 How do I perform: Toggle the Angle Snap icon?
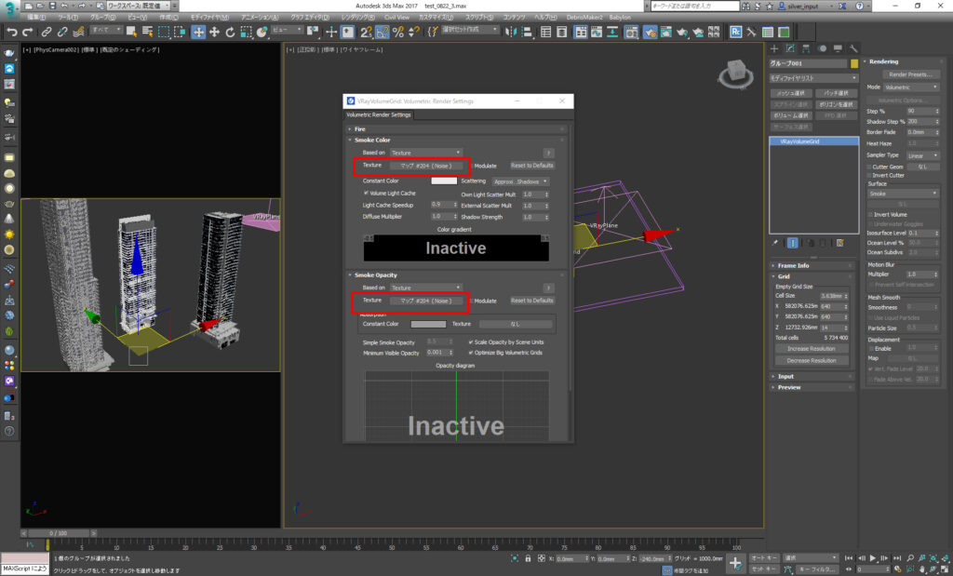point(383,32)
